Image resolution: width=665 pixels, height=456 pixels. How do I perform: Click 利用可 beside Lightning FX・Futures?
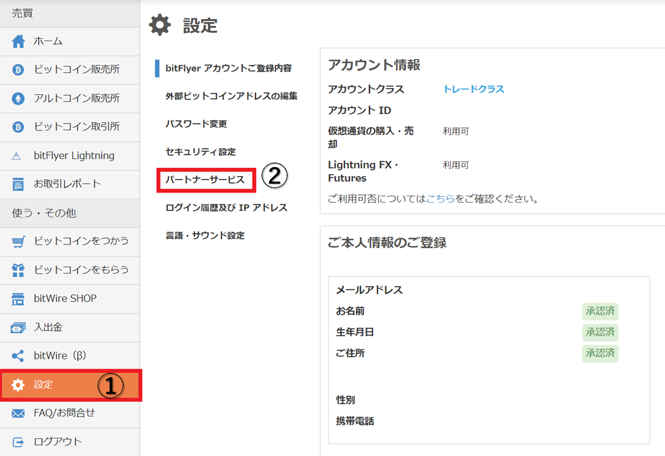click(456, 165)
